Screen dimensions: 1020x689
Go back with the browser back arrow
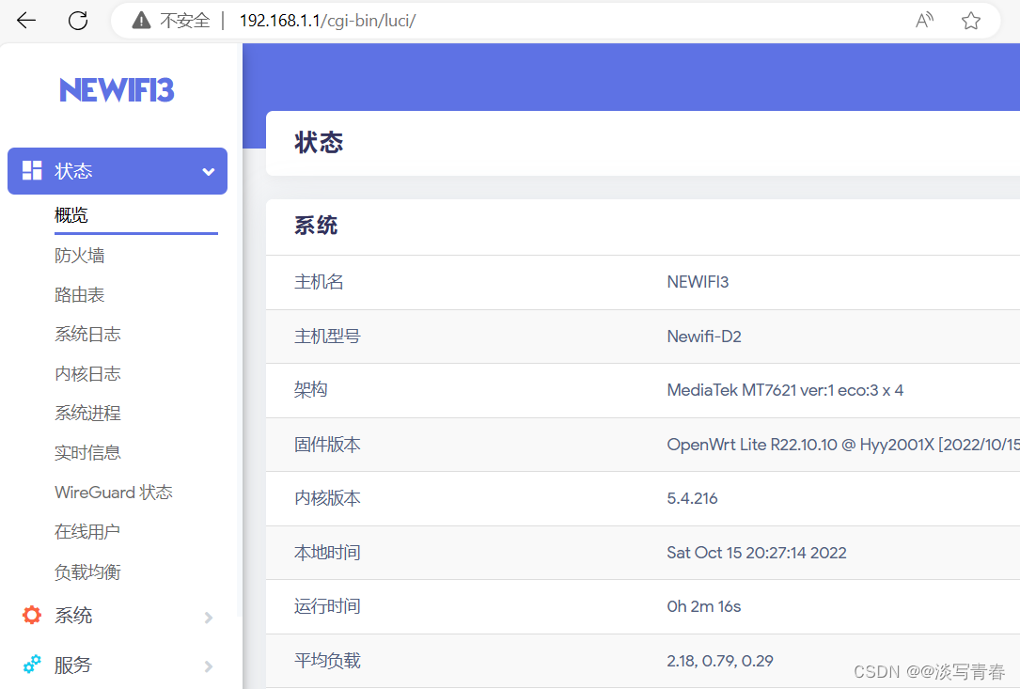[26, 21]
